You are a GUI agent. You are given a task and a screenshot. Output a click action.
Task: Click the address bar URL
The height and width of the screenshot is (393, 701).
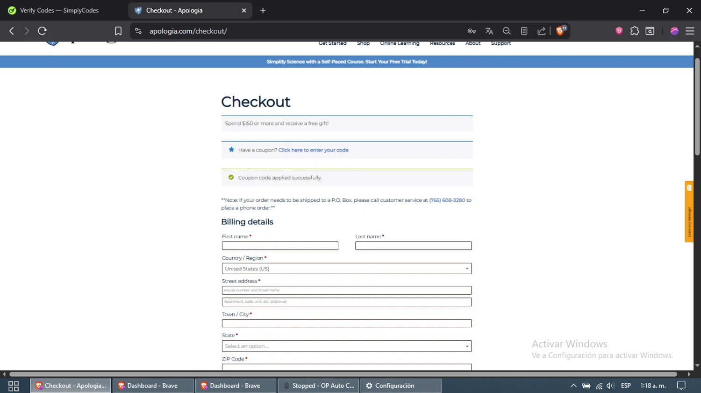pos(188,31)
